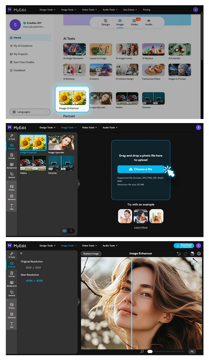The width and height of the screenshot is (209, 361).
Task: Expand Image Tools menu in middle screenshot
Action: point(69,127)
